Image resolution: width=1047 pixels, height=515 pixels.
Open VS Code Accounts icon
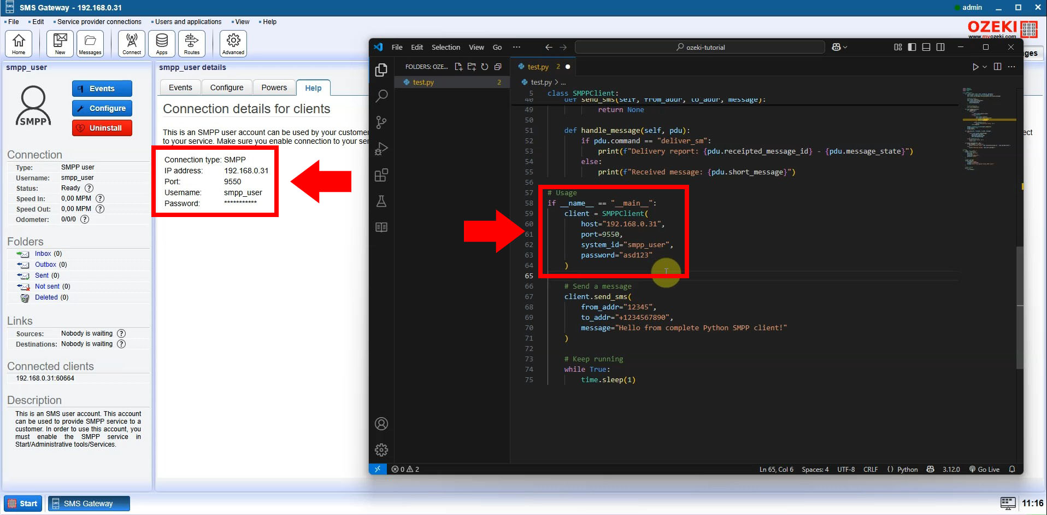point(381,424)
